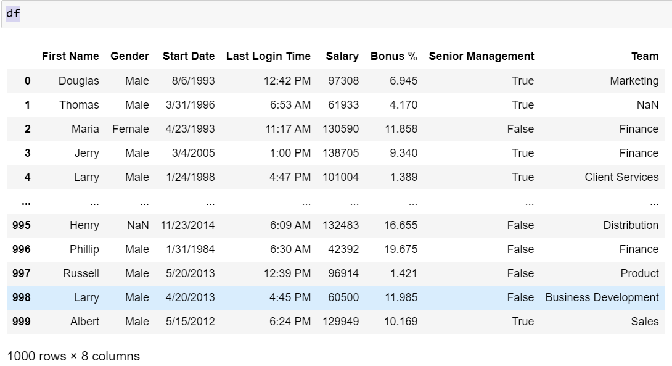Screen dimensions: 672x366
Task: Select the Gender column header
Action: tap(129, 56)
